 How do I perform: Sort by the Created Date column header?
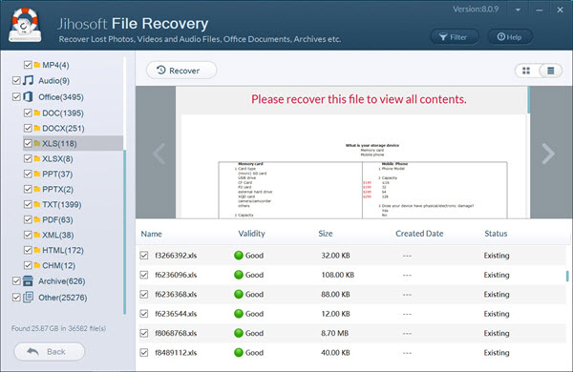[419, 234]
